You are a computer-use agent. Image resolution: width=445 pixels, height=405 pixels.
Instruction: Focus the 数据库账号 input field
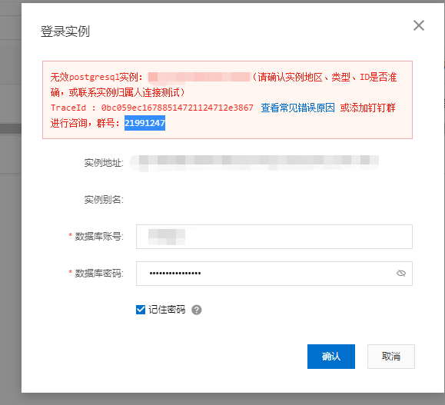click(x=274, y=237)
